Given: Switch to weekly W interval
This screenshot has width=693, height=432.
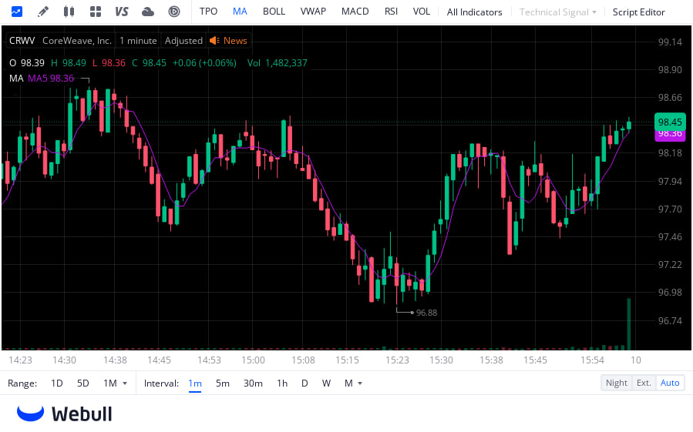Looking at the screenshot, I should tap(326, 383).
